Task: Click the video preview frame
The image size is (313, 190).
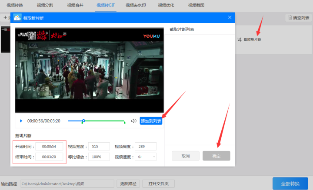Action: (90, 70)
